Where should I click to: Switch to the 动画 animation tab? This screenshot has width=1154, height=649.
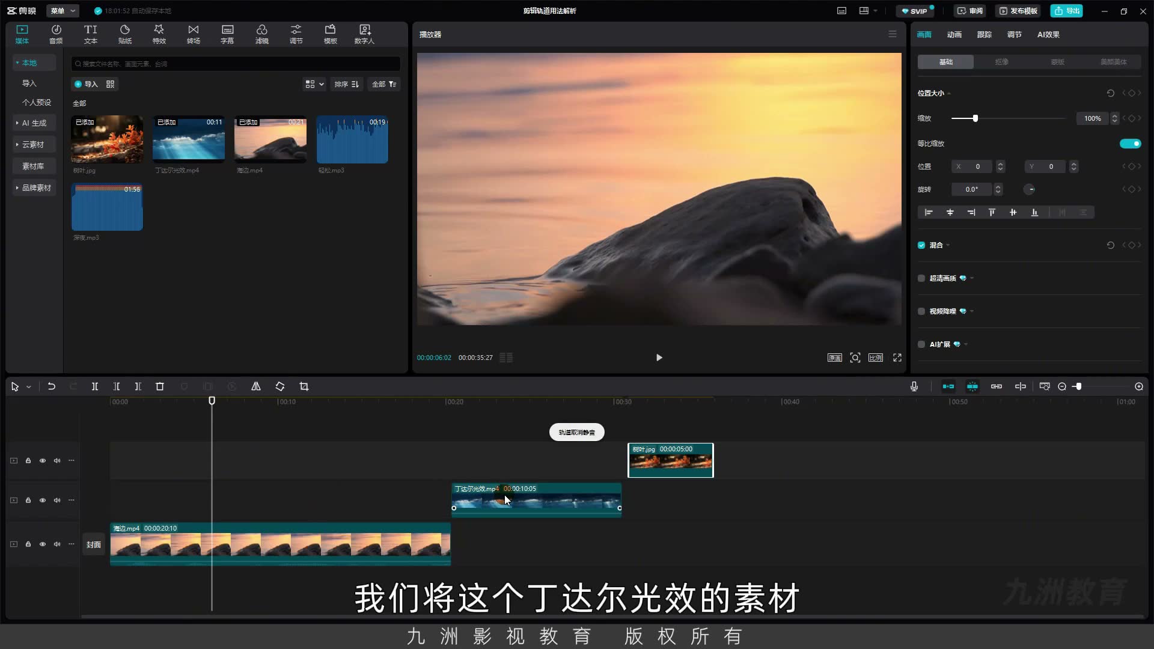click(x=954, y=34)
